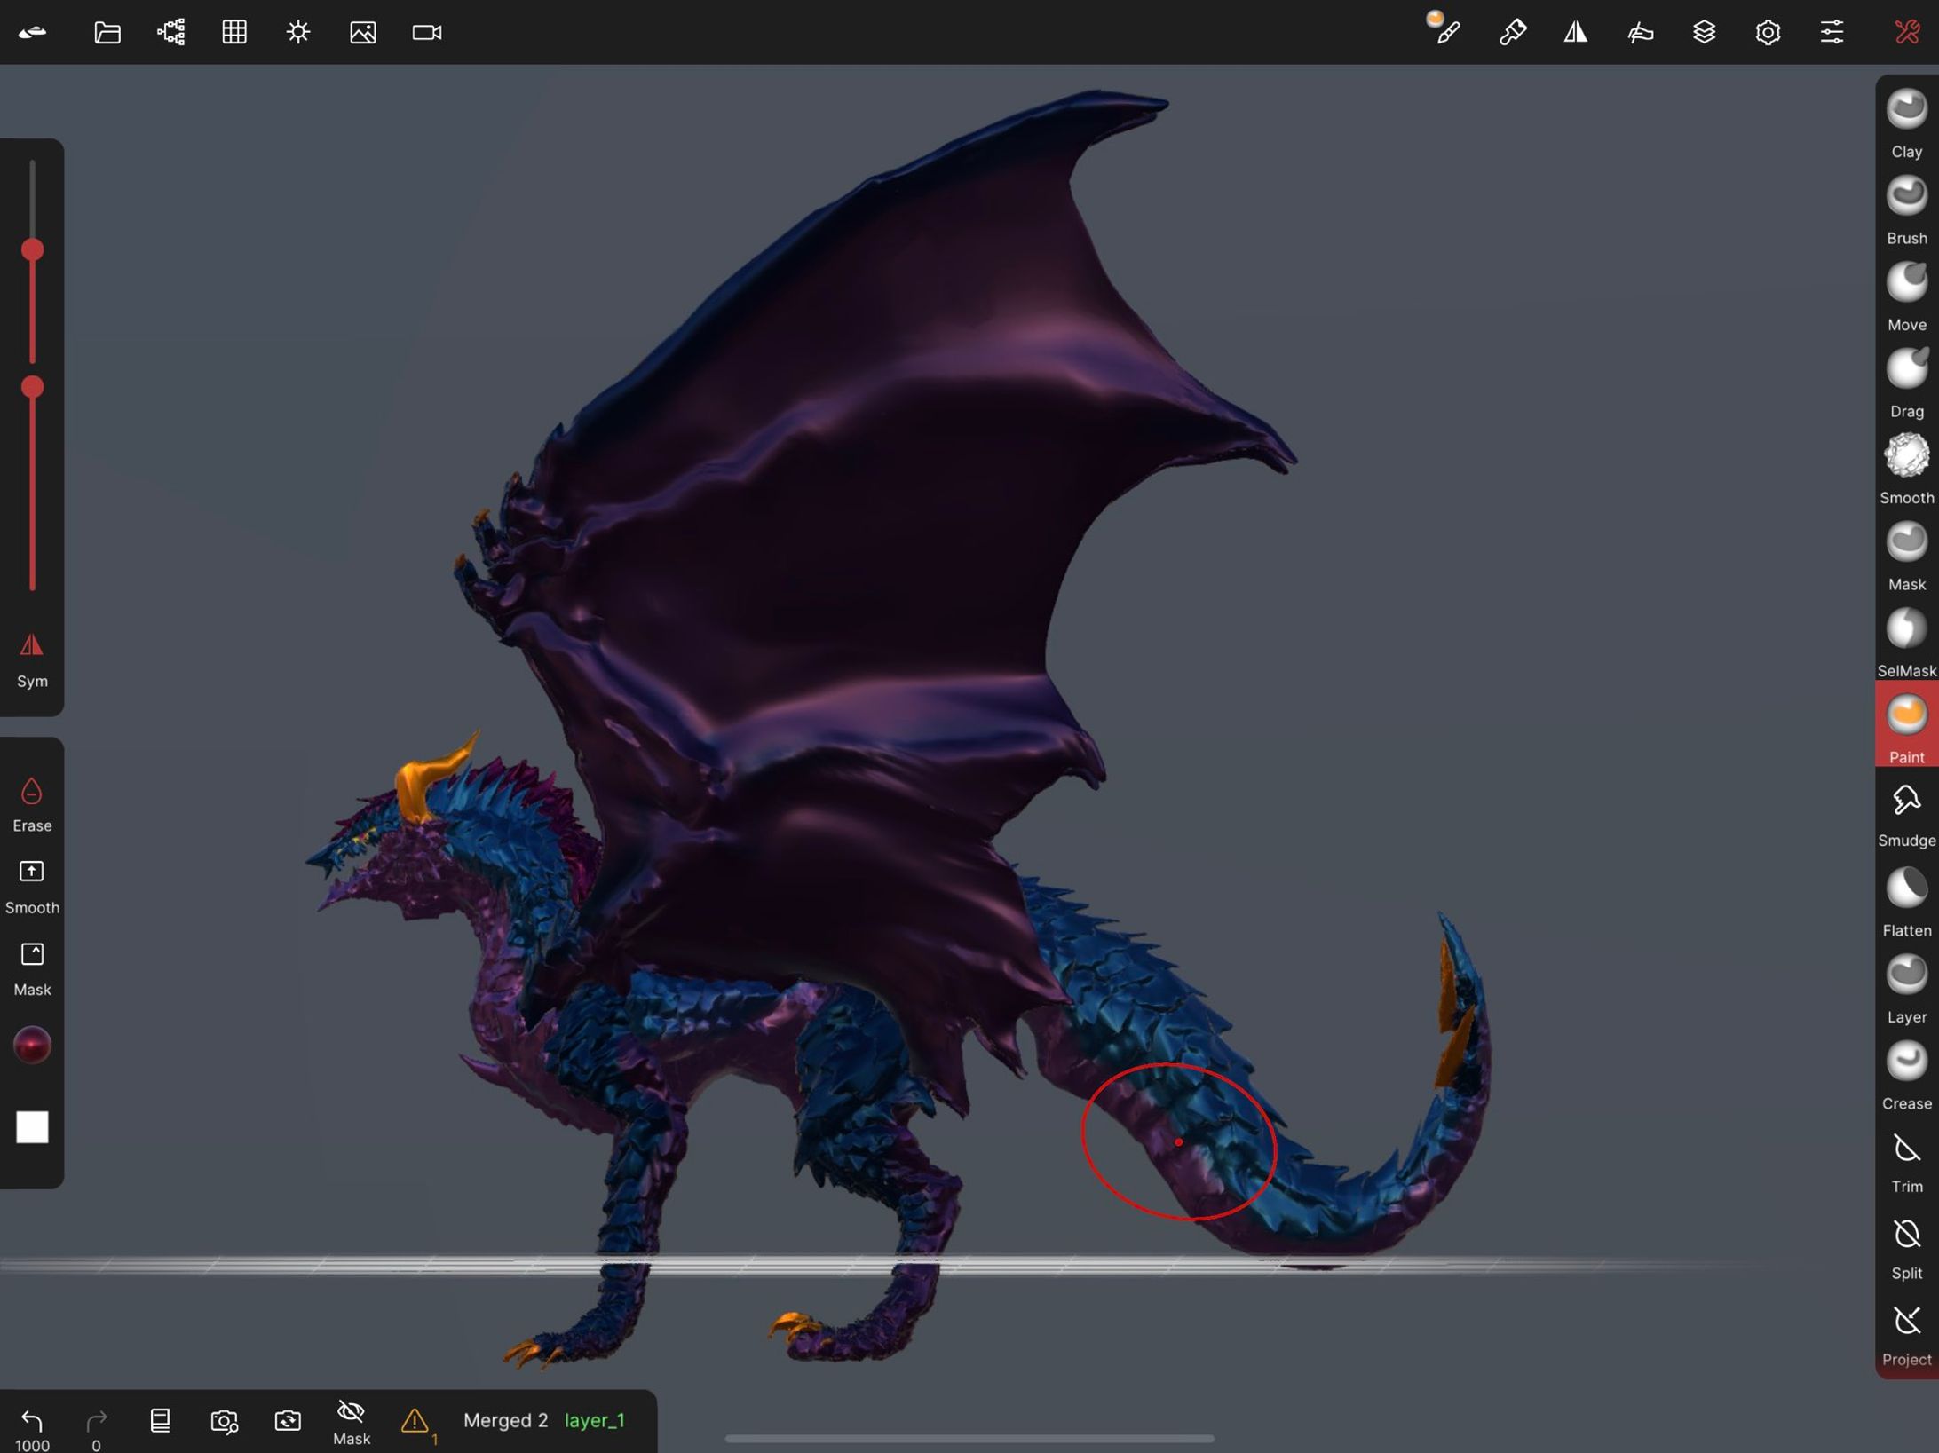Viewport: 1939px width, 1453px height.
Task: Pick the Smudge tool
Action: (1906, 802)
